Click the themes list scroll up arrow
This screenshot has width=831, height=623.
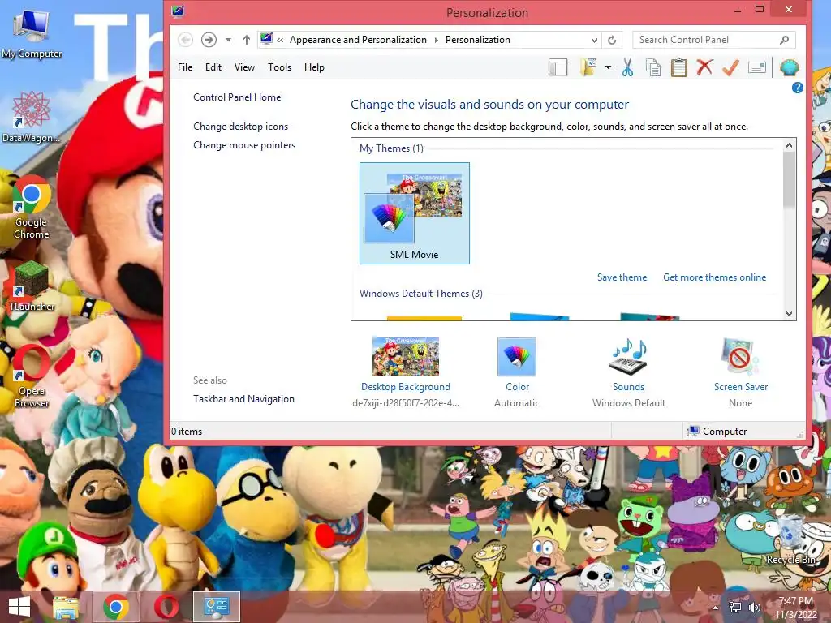point(789,146)
